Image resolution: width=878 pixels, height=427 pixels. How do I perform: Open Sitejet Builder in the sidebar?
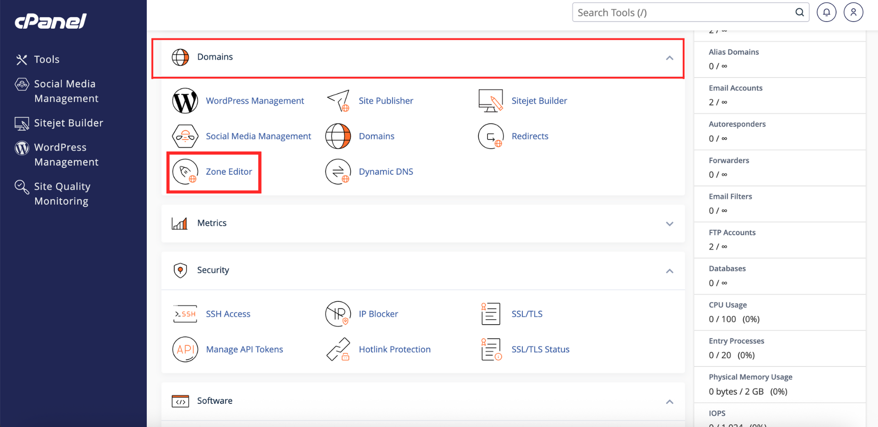coord(69,123)
